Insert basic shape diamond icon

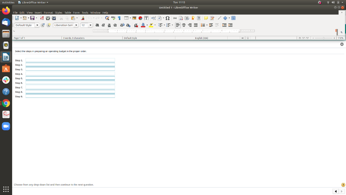[x=225, y=18]
